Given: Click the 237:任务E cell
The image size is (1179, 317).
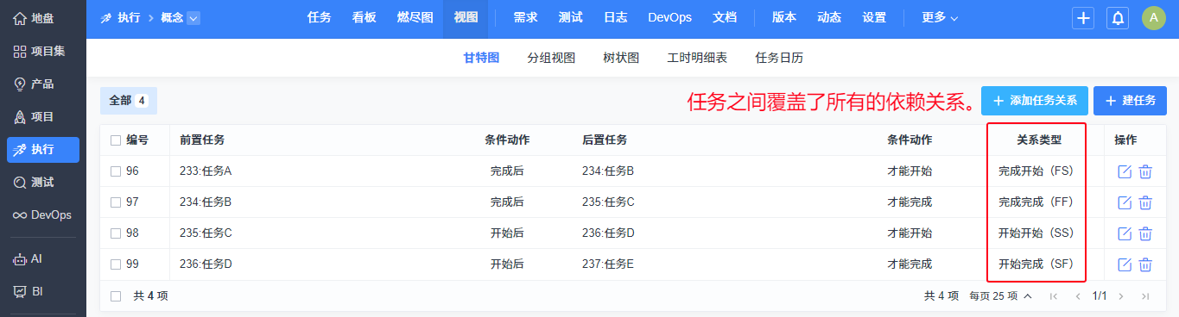Looking at the screenshot, I should point(608,264).
